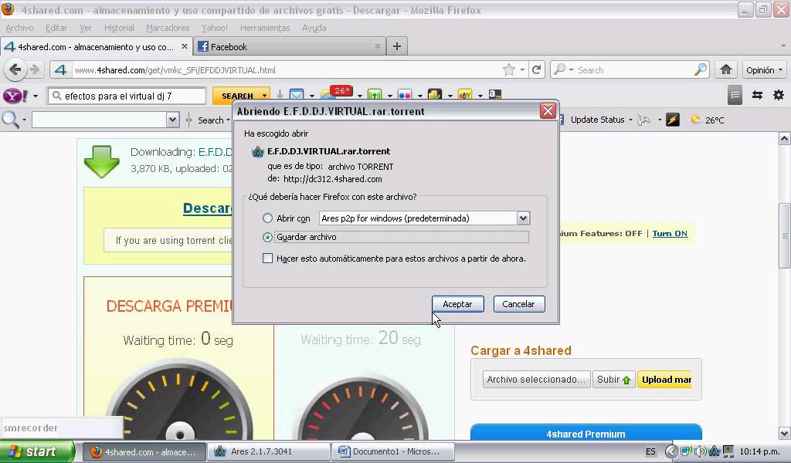Click the Flickr dots icon in the Yahoo toolbar

tap(405, 94)
